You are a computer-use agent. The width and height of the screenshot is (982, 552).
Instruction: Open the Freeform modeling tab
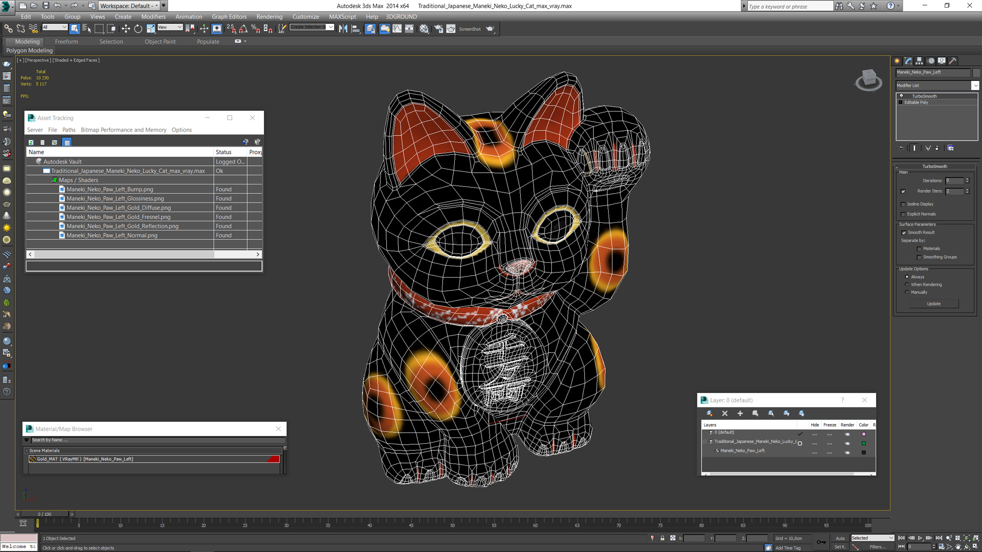click(66, 41)
